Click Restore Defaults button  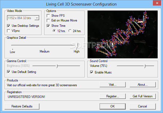pyautogui.click(x=22, y=106)
